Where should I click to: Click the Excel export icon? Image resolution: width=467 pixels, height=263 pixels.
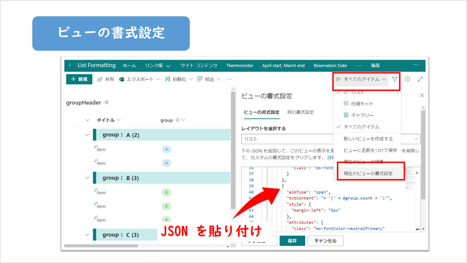121,79
